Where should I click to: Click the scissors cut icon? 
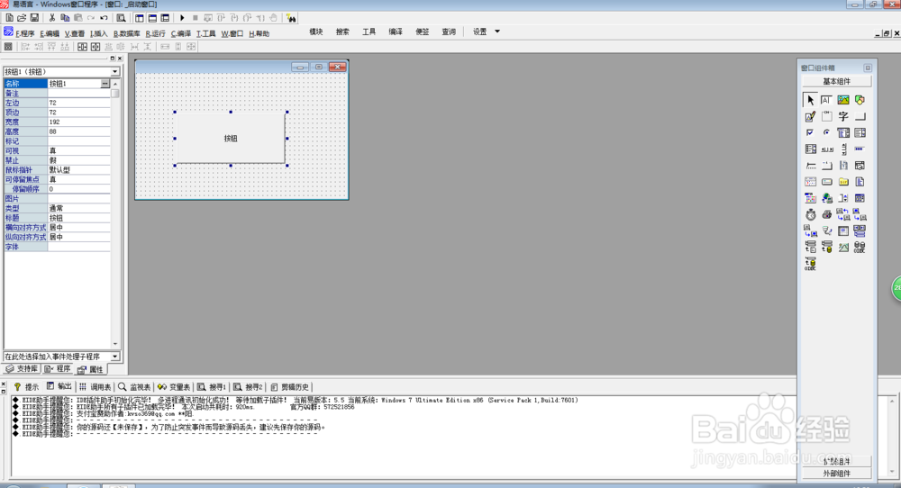[x=52, y=18]
